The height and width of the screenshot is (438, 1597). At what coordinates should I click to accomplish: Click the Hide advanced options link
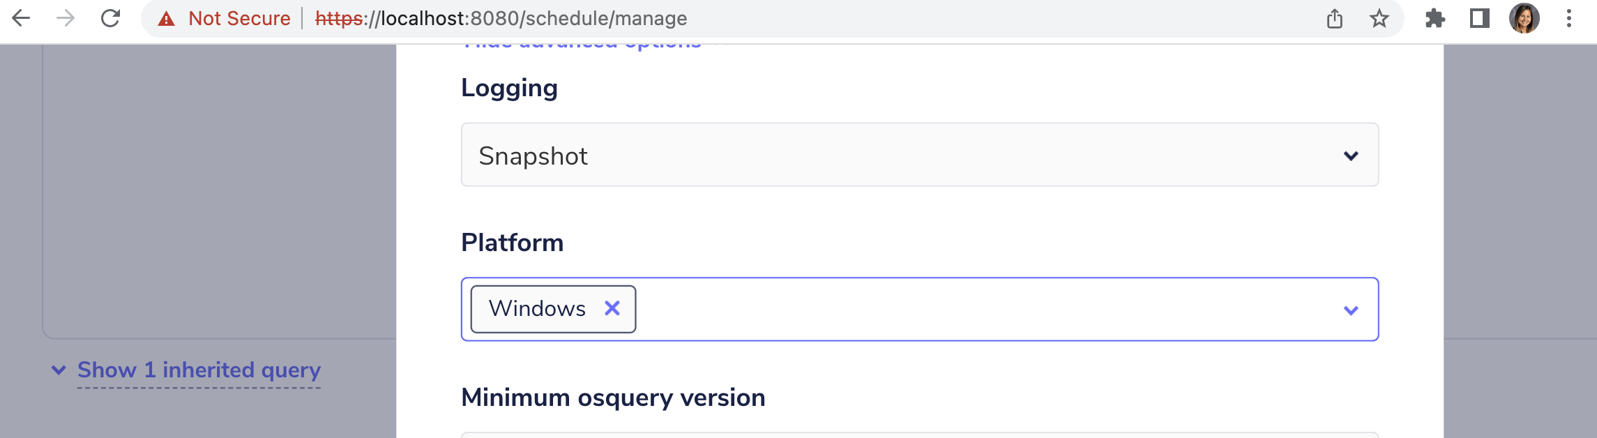[582, 45]
